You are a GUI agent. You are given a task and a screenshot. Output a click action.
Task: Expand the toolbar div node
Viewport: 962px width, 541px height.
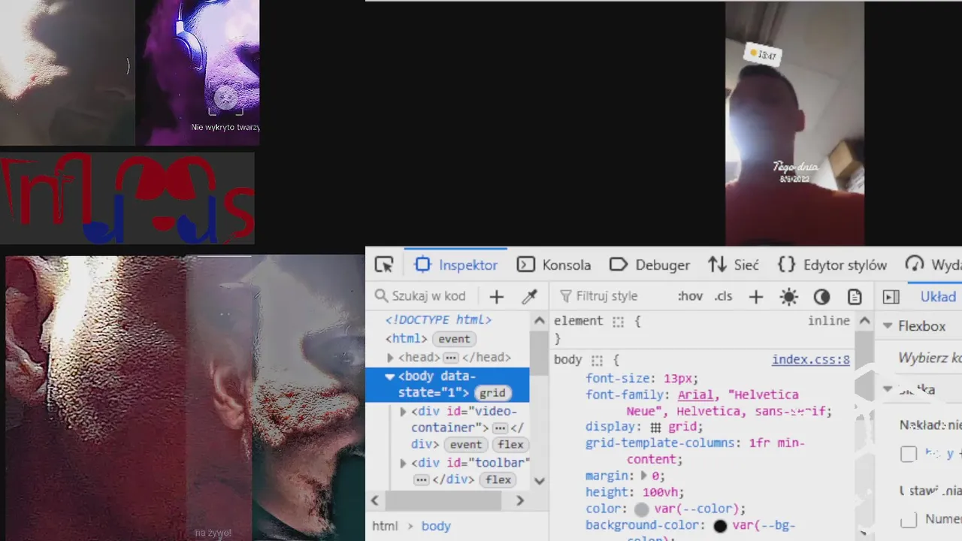[x=403, y=464]
